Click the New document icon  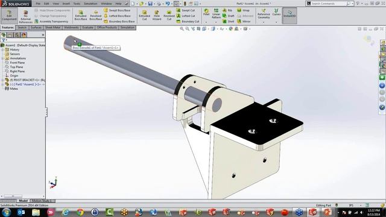point(133,4)
